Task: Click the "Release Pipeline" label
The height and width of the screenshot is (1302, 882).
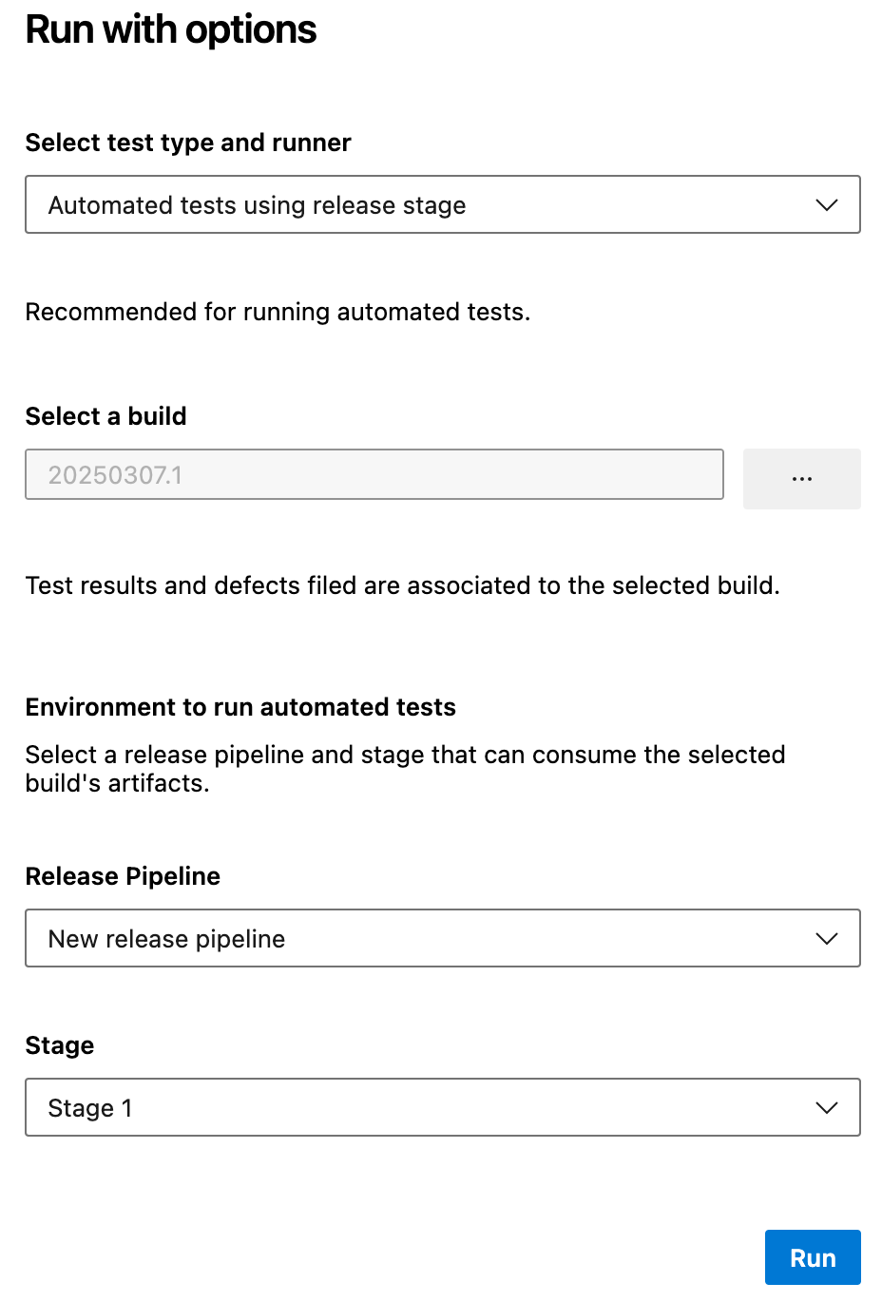Action: (x=123, y=875)
